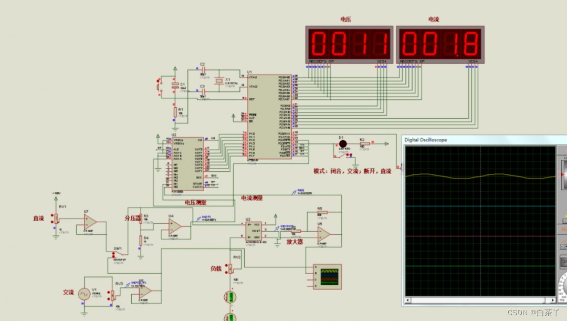This screenshot has width=567, height=321.
Task: Toggle the AC/DC mode switch below D1
Action: [342, 156]
